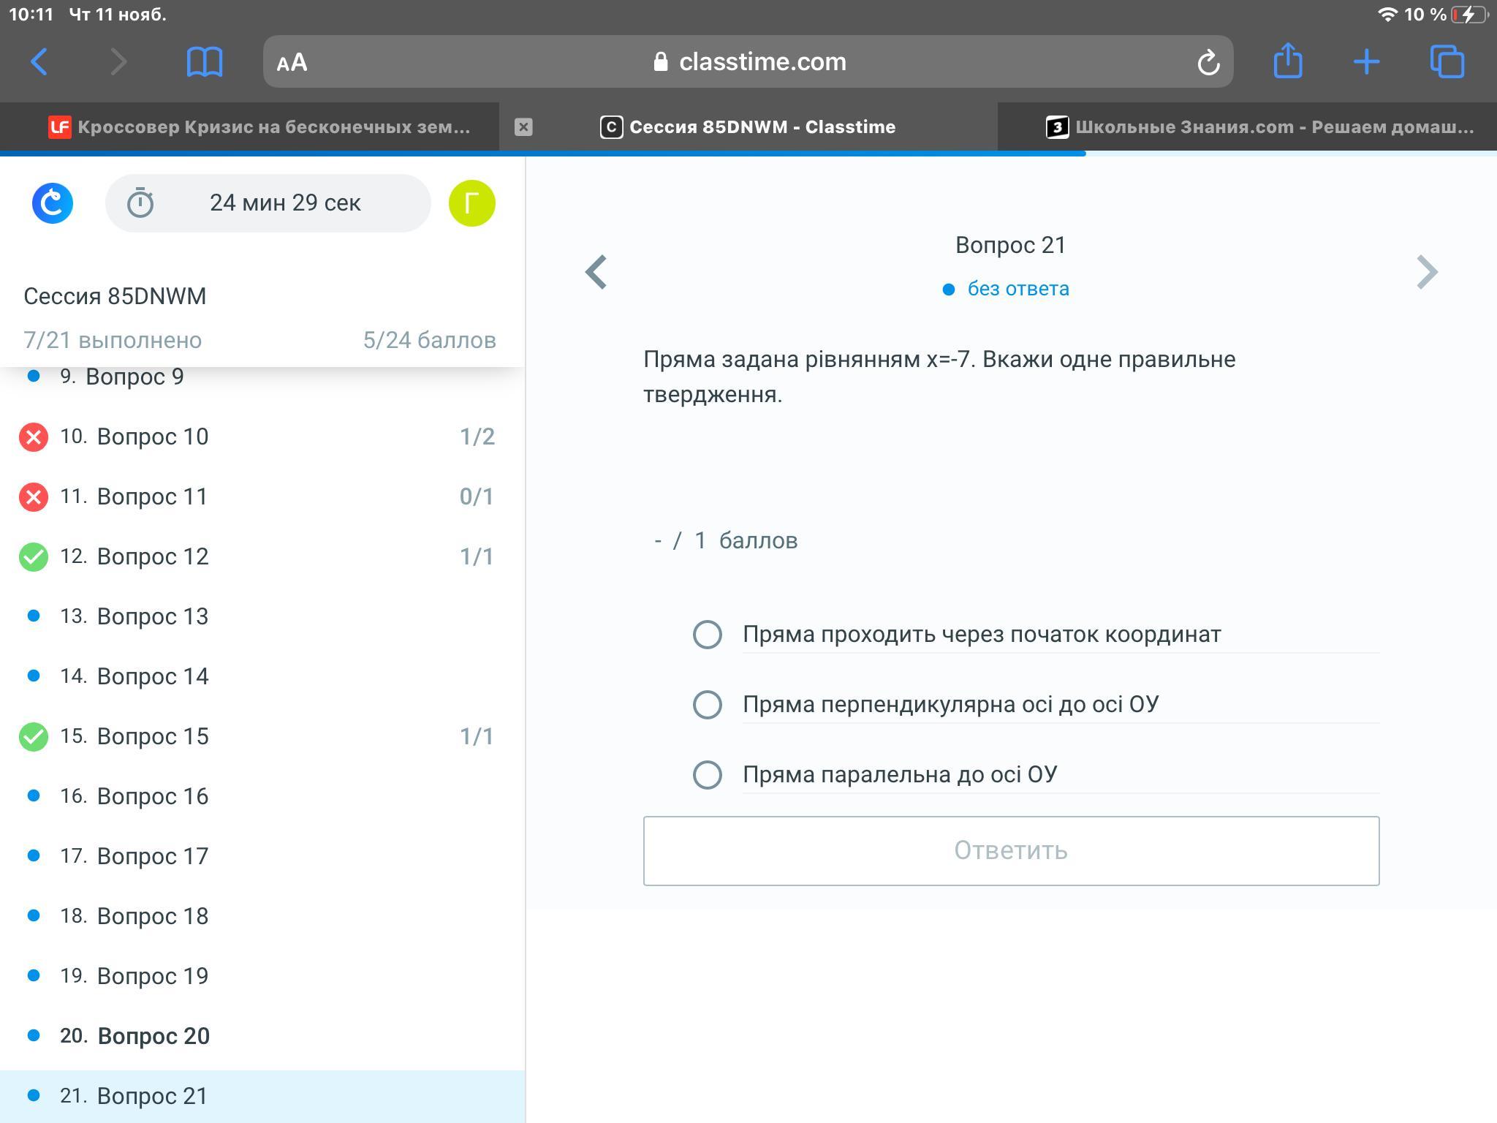Select 'Пряма перпендикулярна осі до осі ОУ'

708,705
